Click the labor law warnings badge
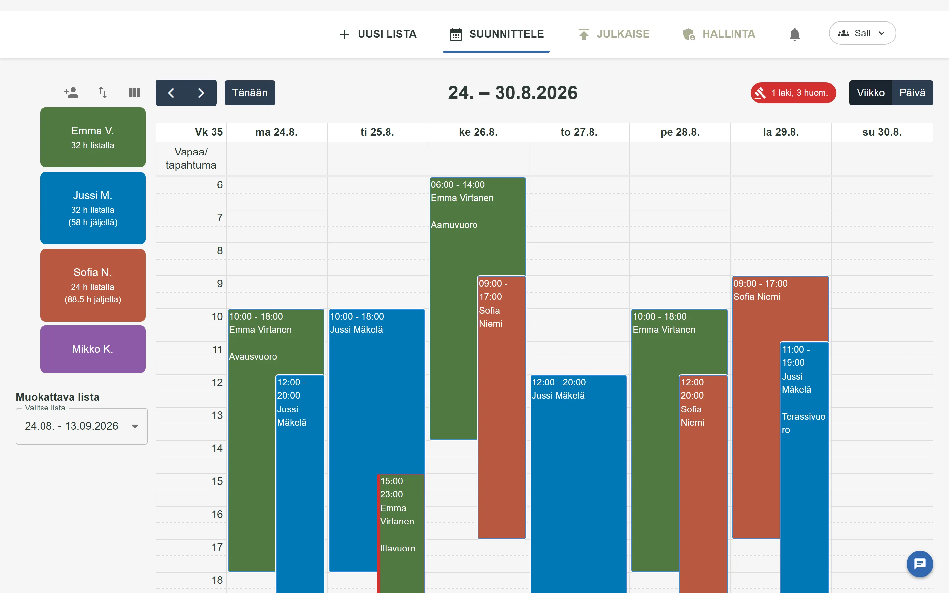Screen dimensions: 949x593 793,93
